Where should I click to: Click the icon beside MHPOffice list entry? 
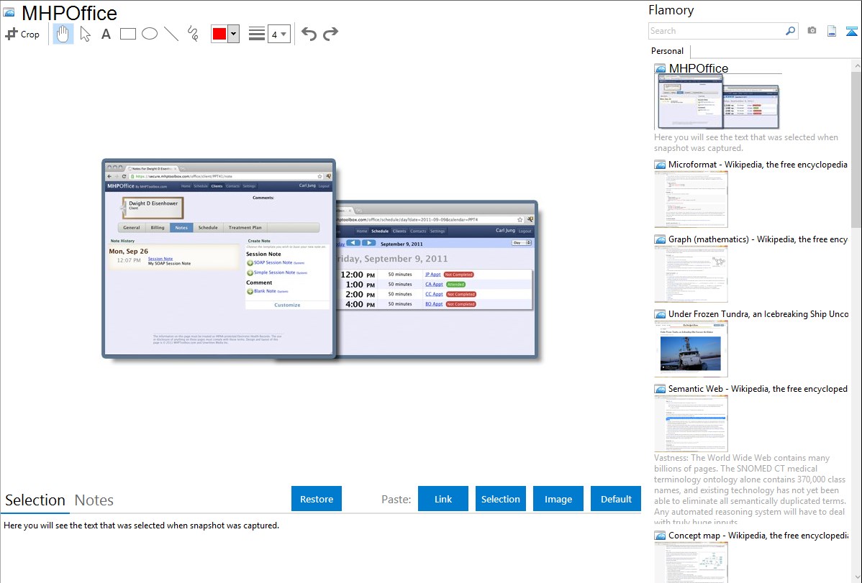coord(660,69)
